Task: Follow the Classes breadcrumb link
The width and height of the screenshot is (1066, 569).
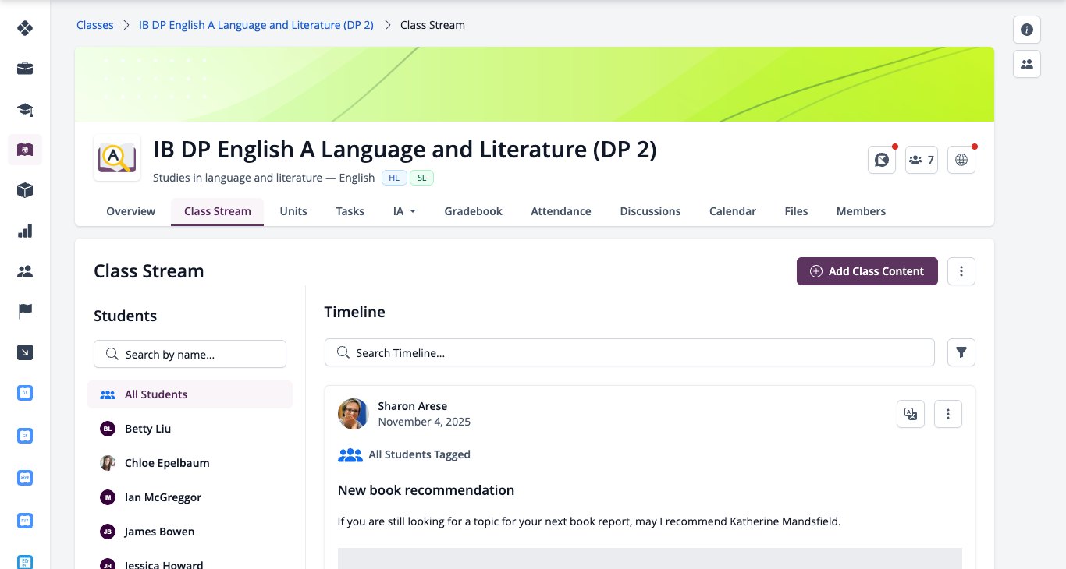Action: pos(95,25)
